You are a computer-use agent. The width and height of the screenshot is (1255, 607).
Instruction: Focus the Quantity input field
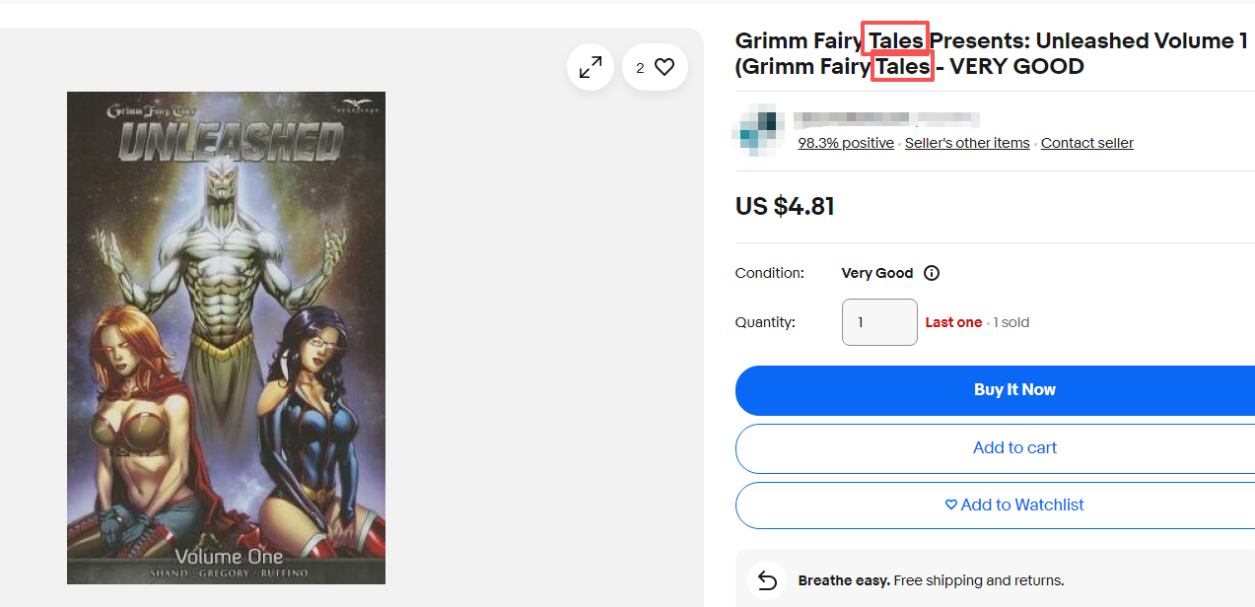[879, 322]
